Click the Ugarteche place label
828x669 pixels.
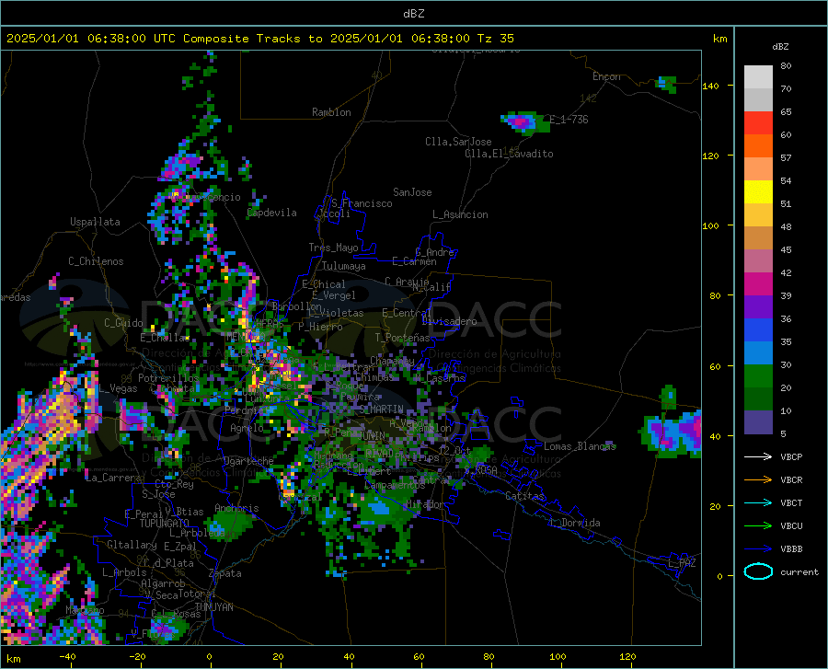248,460
